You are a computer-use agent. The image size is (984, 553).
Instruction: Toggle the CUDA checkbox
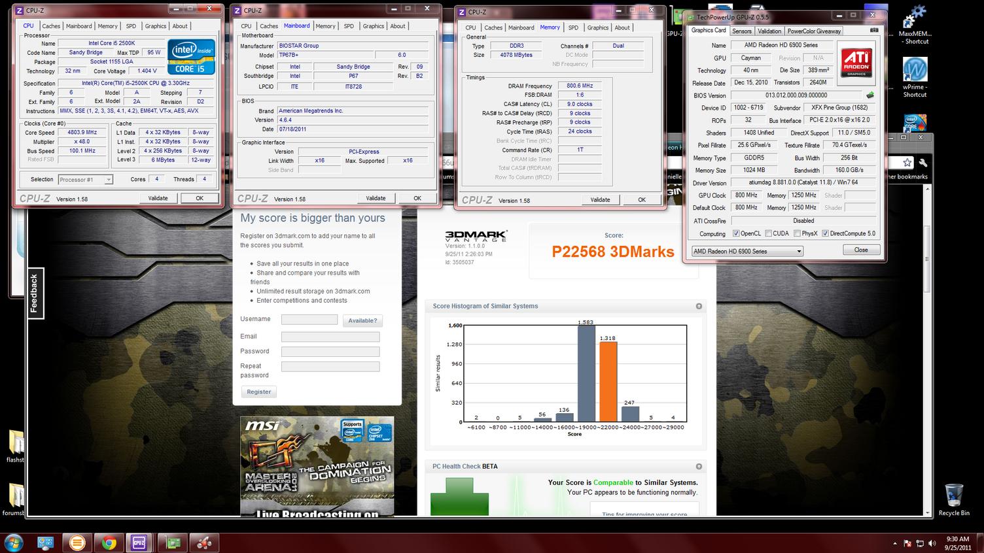click(x=768, y=233)
